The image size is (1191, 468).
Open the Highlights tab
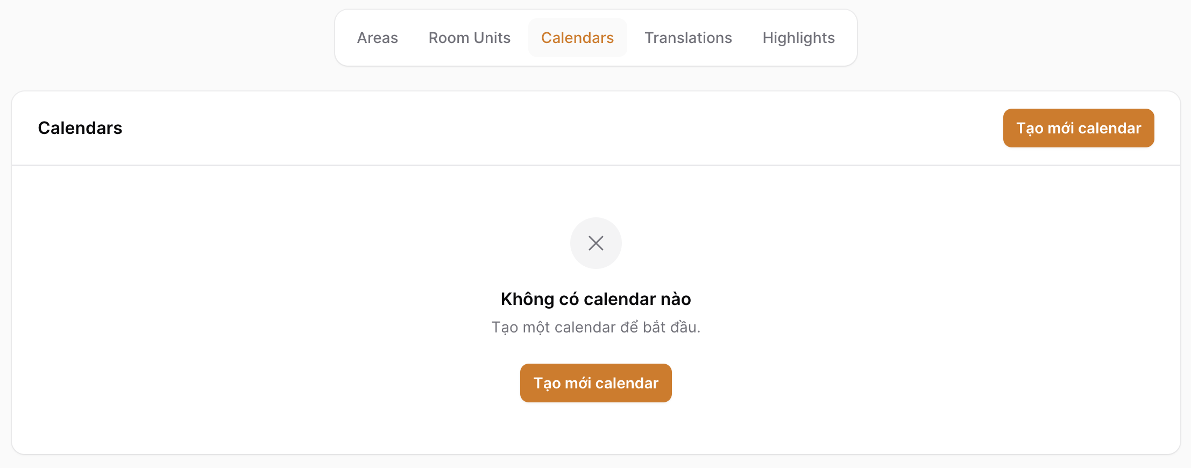798,38
